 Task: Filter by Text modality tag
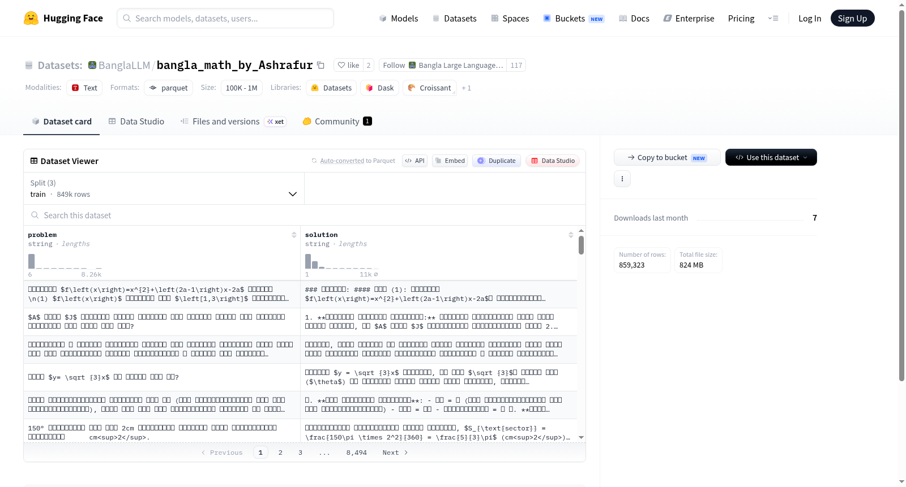point(84,88)
